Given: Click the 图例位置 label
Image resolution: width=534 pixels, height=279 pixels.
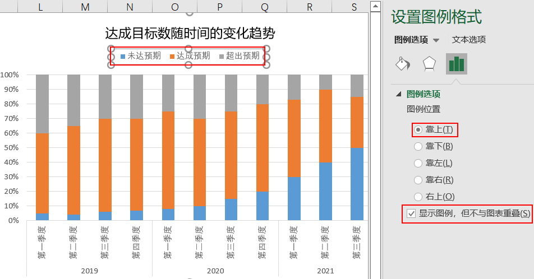Looking at the screenshot, I should coord(423,109).
